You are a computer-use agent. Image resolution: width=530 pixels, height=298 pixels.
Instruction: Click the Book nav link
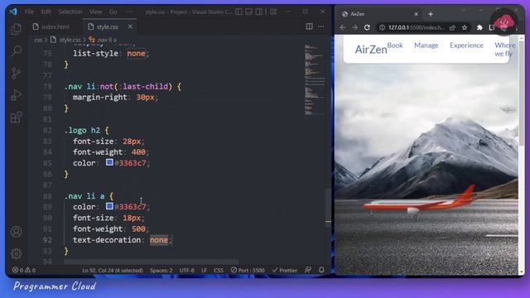395,46
